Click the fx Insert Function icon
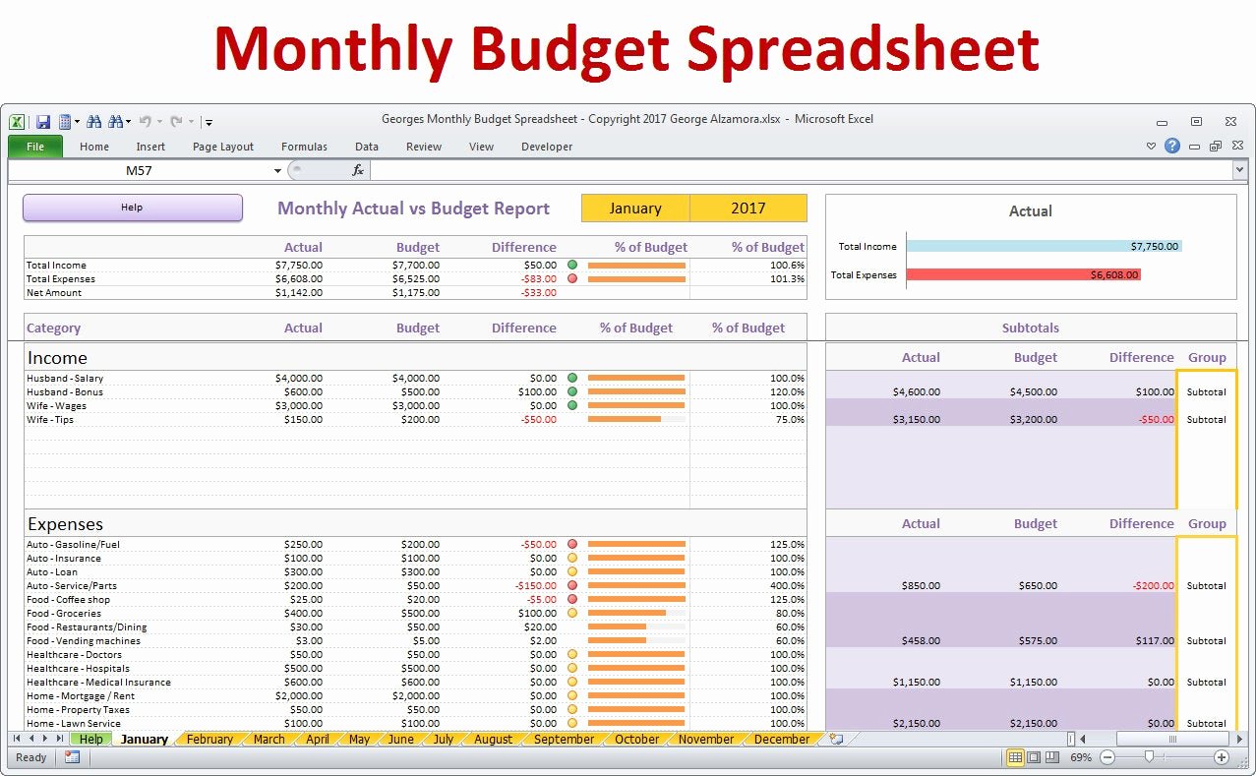Screen dimensions: 1256x776 click(358, 170)
